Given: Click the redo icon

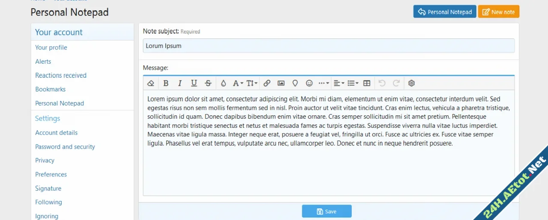Looking at the screenshot, I should pyautogui.click(x=396, y=83).
